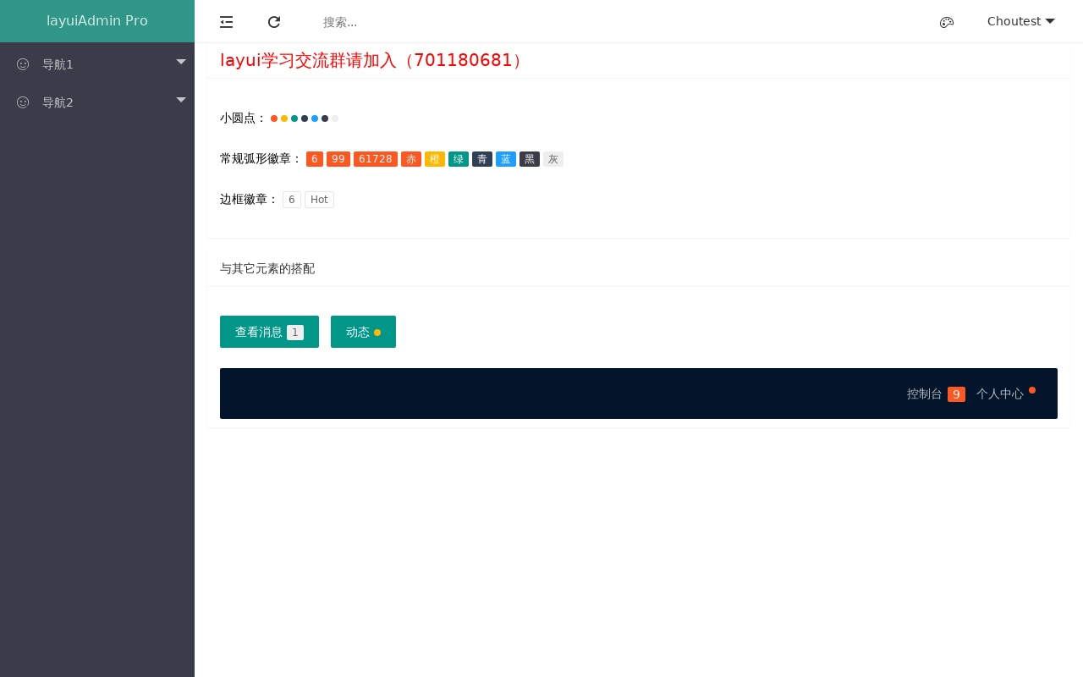
Task: Click the layui学习交流群 red heading text
Action: pyautogui.click(x=372, y=60)
